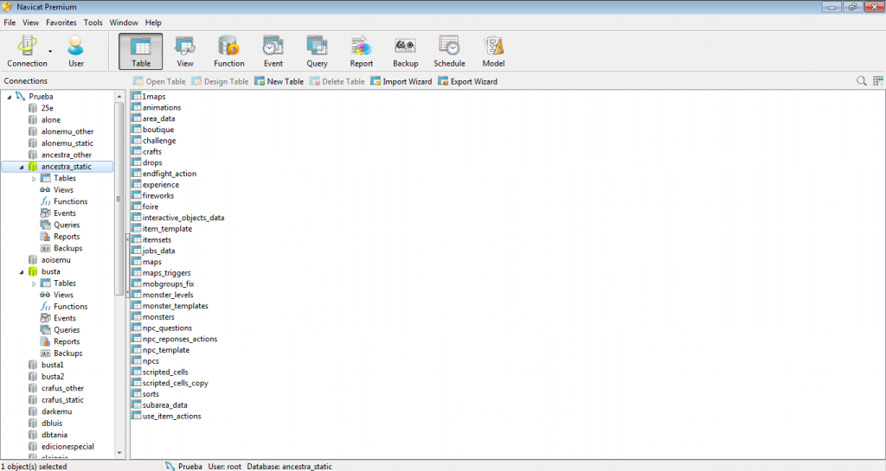886x471 pixels.
Task: Click the Delete Table button
Action: pyautogui.click(x=337, y=81)
